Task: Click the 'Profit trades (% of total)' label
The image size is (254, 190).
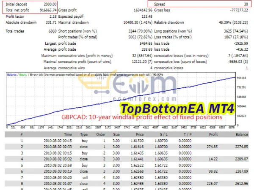Action: tap(77, 37)
